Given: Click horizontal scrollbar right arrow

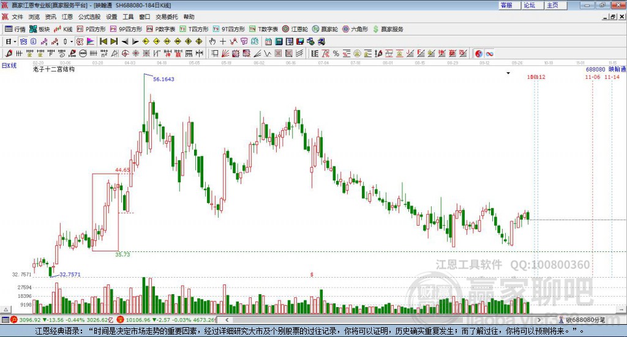Looking at the screenshot, I should pyautogui.click(x=539, y=320).
